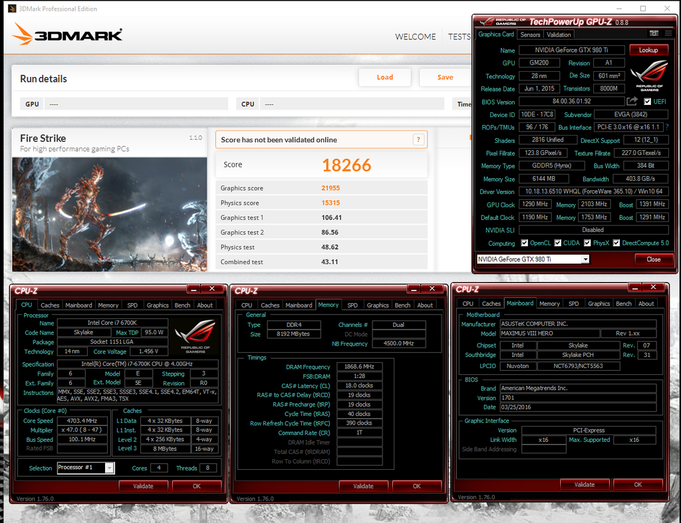Open the About tab in the CPU-Z mainboard window

(646, 304)
